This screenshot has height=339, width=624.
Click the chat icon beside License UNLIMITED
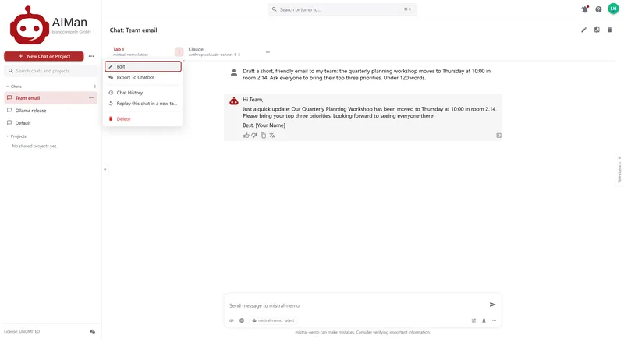pos(92,331)
